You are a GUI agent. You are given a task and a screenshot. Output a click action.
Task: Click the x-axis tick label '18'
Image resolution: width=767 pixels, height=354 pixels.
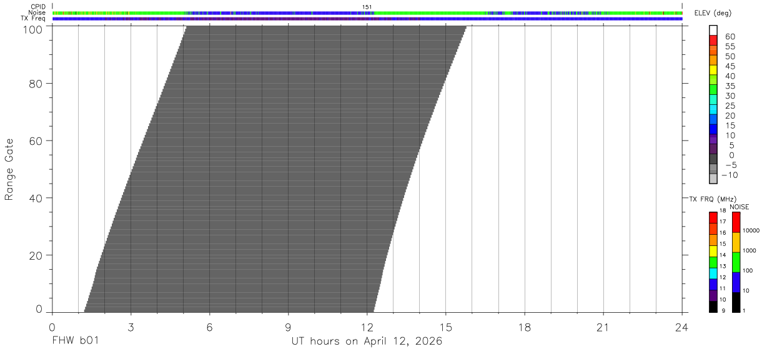(x=524, y=327)
